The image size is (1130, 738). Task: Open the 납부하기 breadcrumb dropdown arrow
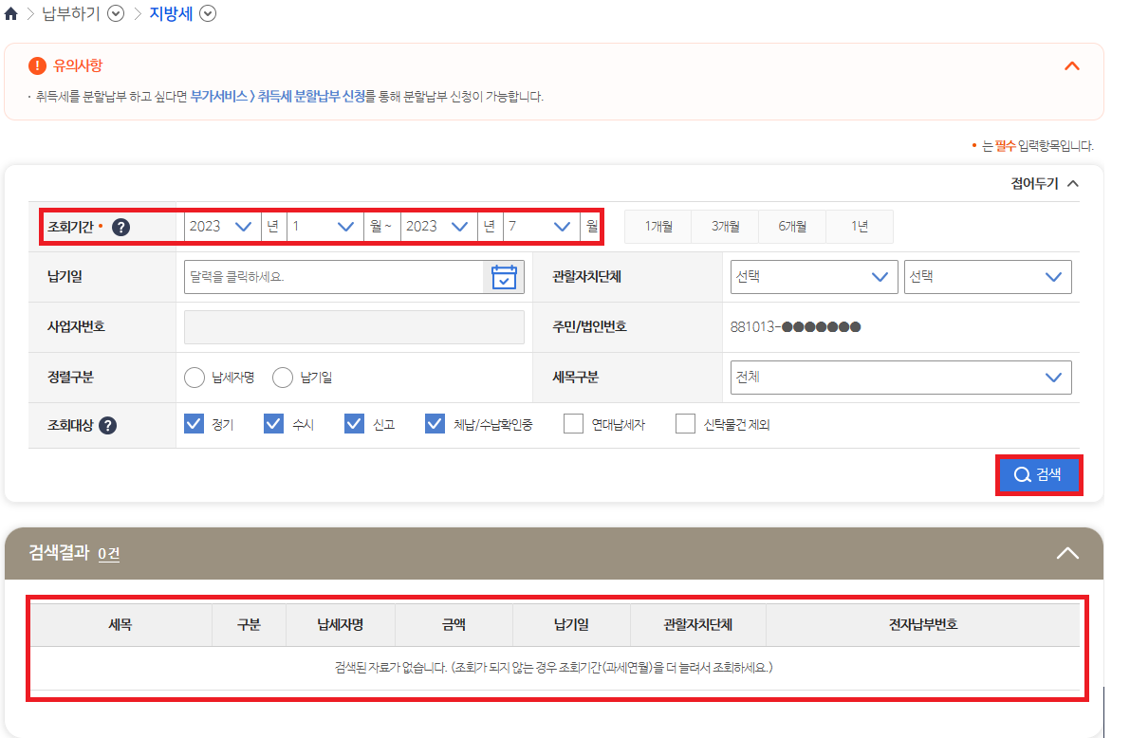point(116,13)
